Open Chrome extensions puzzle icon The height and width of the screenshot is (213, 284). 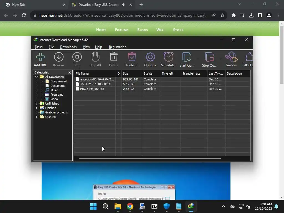(x=234, y=16)
